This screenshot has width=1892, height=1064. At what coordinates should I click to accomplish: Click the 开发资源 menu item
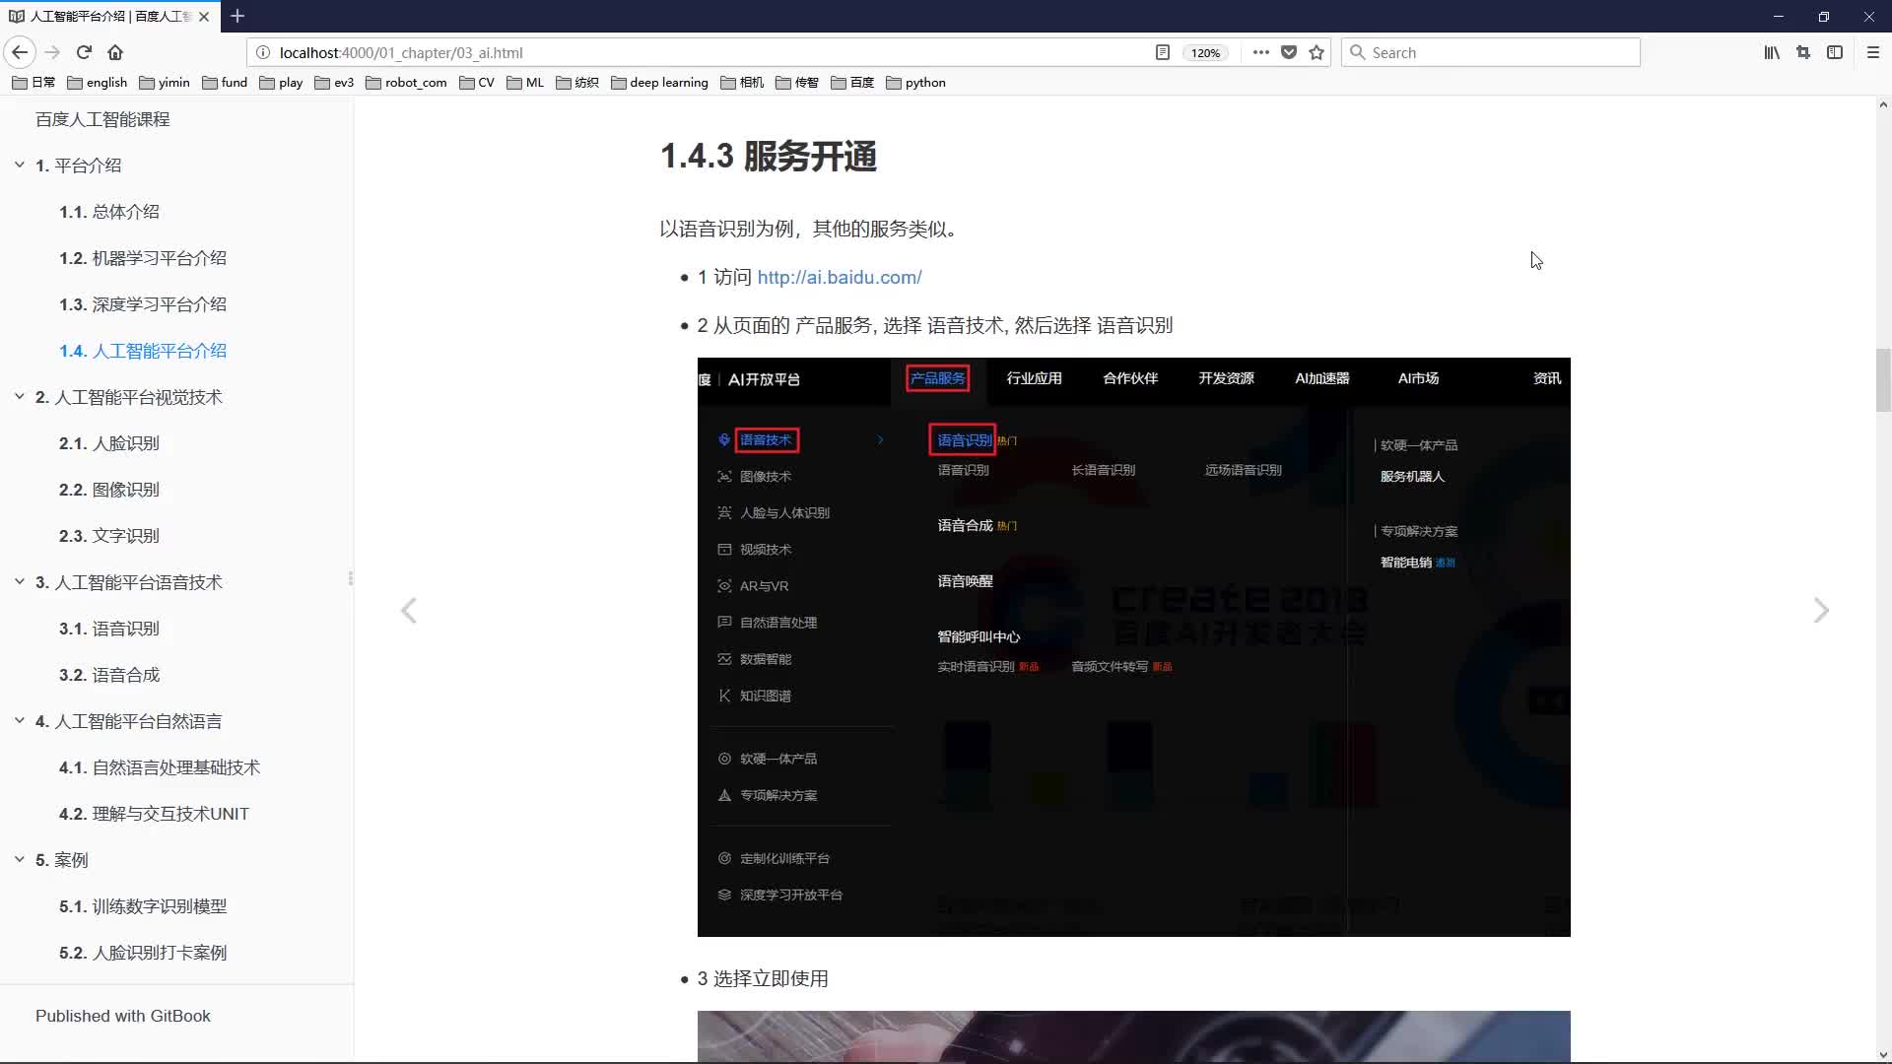coord(1226,378)
